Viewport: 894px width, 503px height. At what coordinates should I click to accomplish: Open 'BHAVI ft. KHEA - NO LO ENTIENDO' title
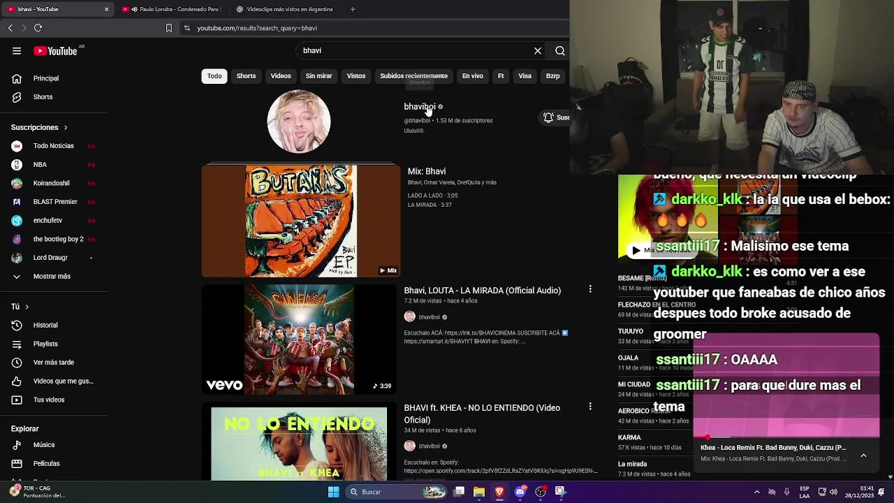tap(482, 414)
